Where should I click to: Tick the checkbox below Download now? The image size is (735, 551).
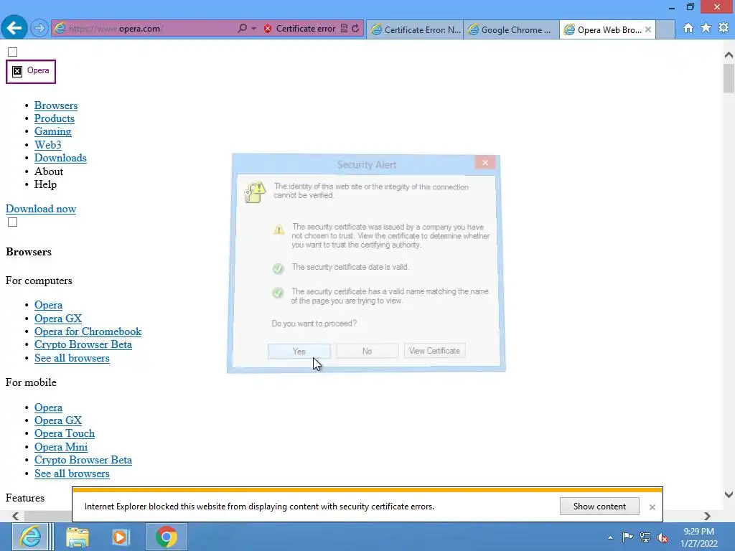pos(13,222)
